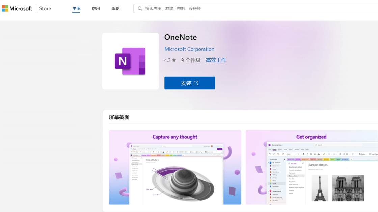
Task: Click the search magnifier icon
Action: coord(140,9)
